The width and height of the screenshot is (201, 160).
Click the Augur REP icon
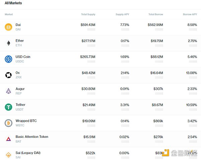point(8,91)
